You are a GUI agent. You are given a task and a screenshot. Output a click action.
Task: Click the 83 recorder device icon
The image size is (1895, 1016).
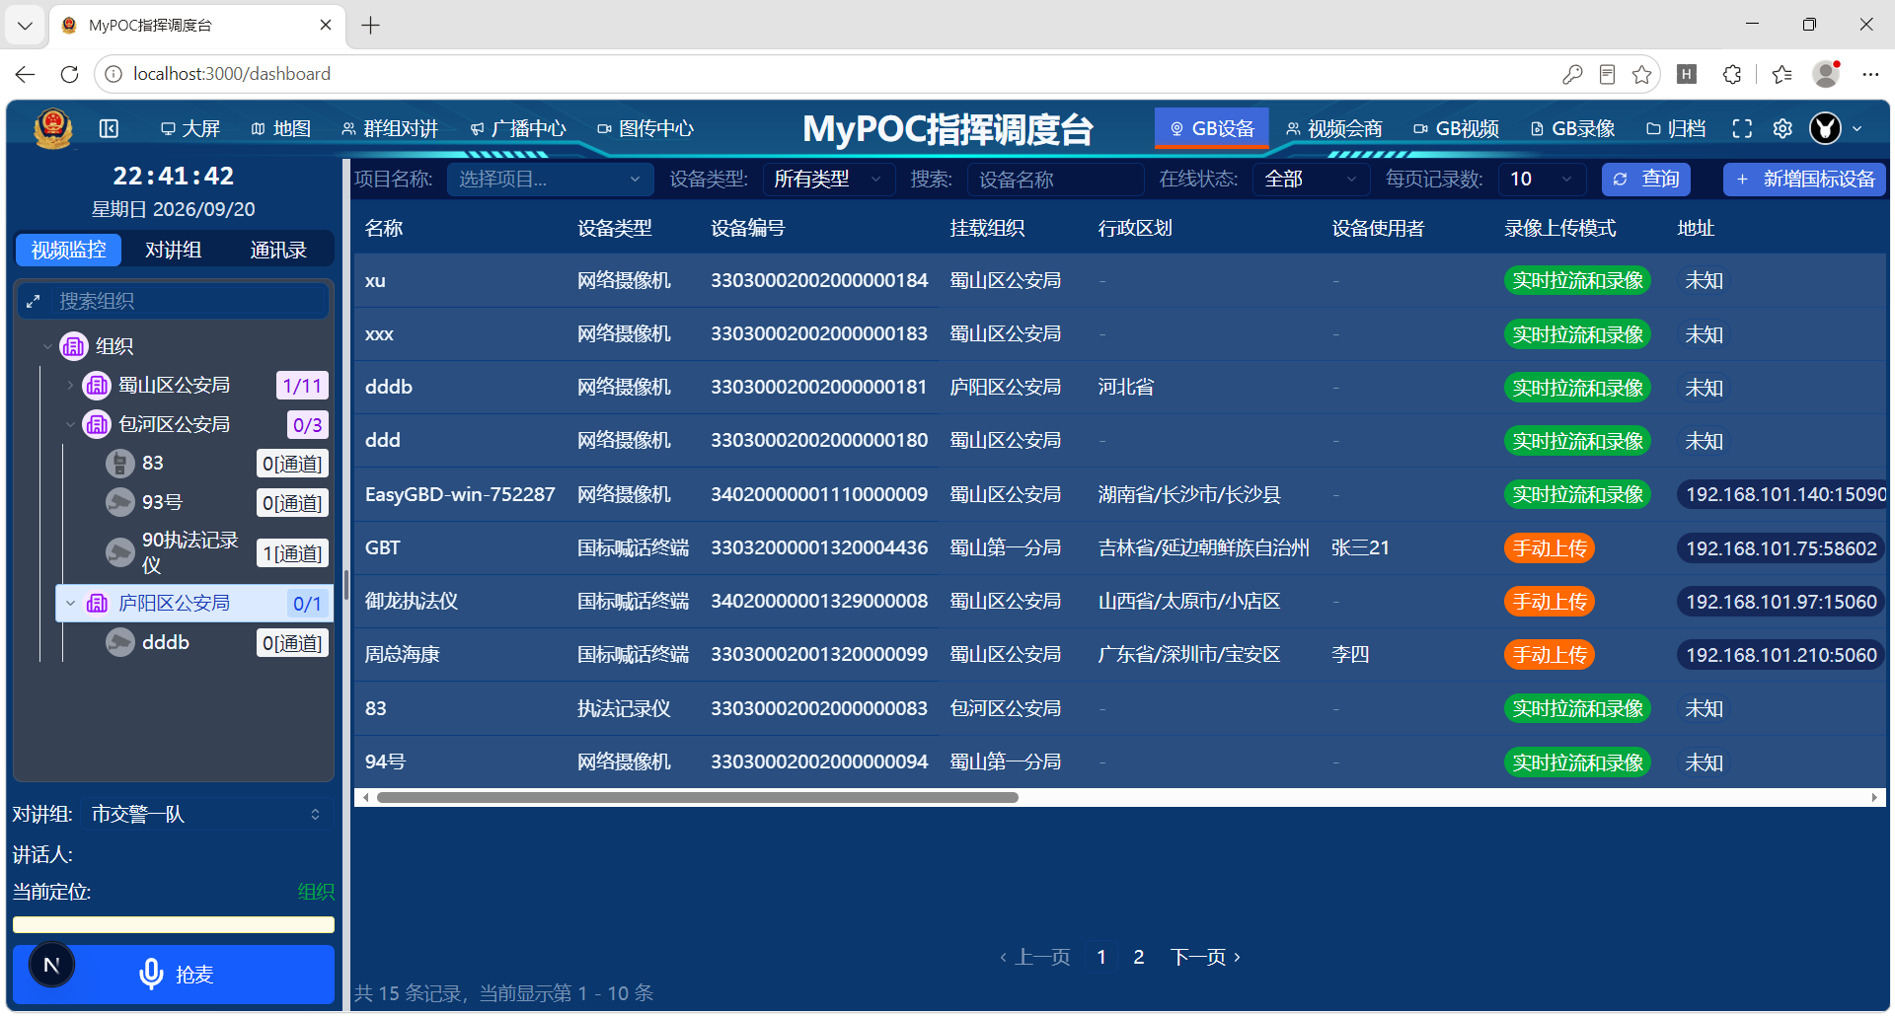pyautogui.click(x=120, y=463)
